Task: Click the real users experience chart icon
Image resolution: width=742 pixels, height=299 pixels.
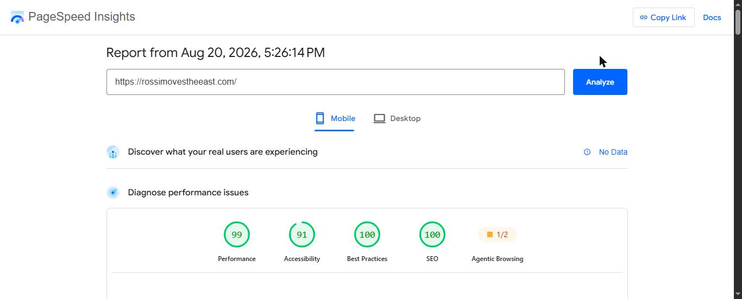Action: tap(113, 152)
